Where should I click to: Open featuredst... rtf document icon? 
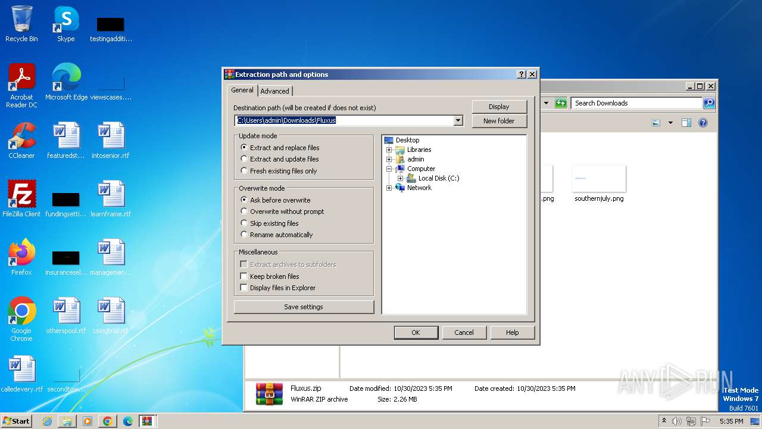[66, 141]
